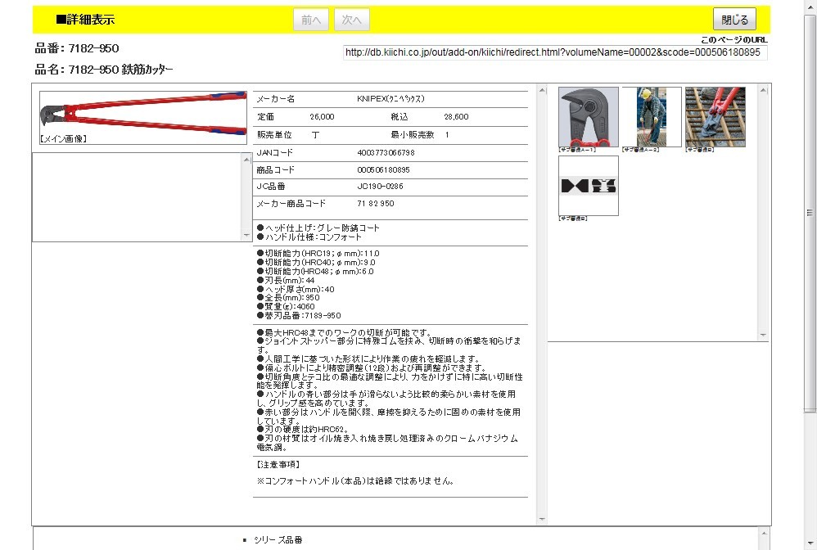Open blade profile diagram thumbnail
The width and height of the screenshot is (817, 550).
coord(589,186)
